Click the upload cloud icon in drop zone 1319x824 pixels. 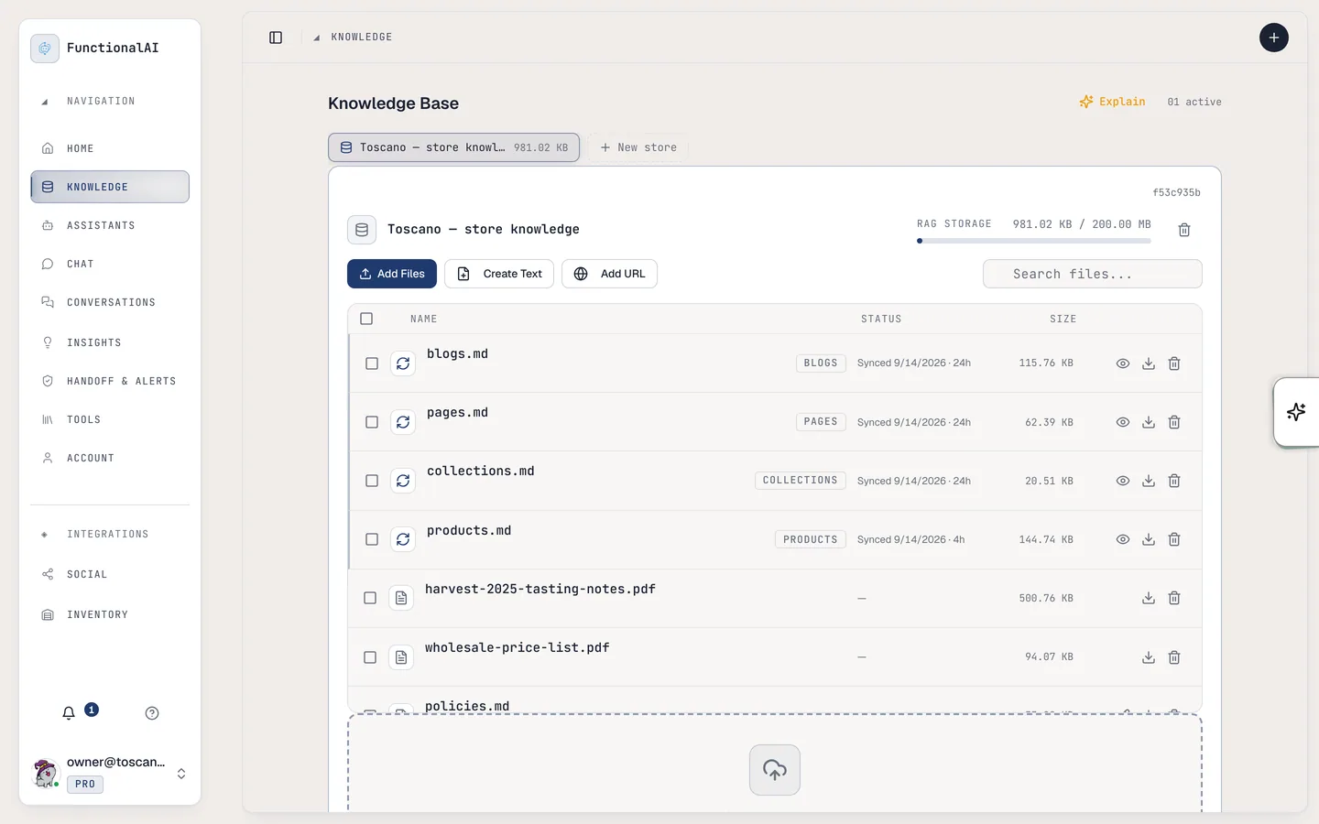coord(775,770)
